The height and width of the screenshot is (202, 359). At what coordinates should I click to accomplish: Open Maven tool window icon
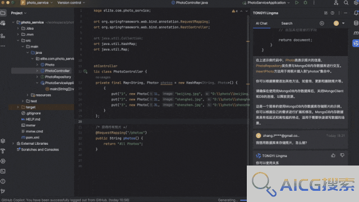pos(356,33)
